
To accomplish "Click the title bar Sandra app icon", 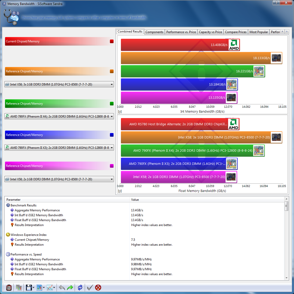I will click(x=4, y=4).
